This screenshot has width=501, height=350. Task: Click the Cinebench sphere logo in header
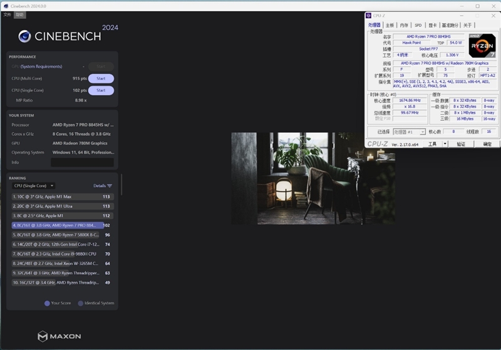(25, 36)
